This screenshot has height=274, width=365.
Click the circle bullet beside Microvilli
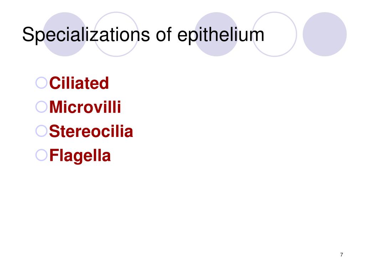pos(41,107)
